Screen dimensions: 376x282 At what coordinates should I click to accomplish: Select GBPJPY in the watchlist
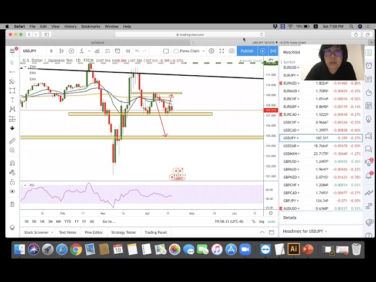(x=290, y=200)
